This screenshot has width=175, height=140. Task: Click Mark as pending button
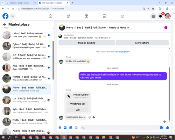coord(87,43)
